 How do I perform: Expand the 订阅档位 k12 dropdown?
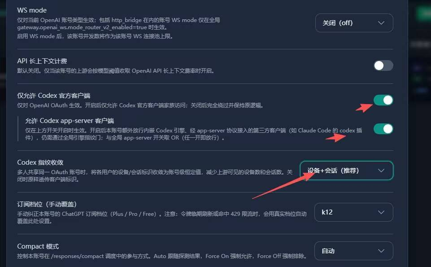click(x=354, y=212)
